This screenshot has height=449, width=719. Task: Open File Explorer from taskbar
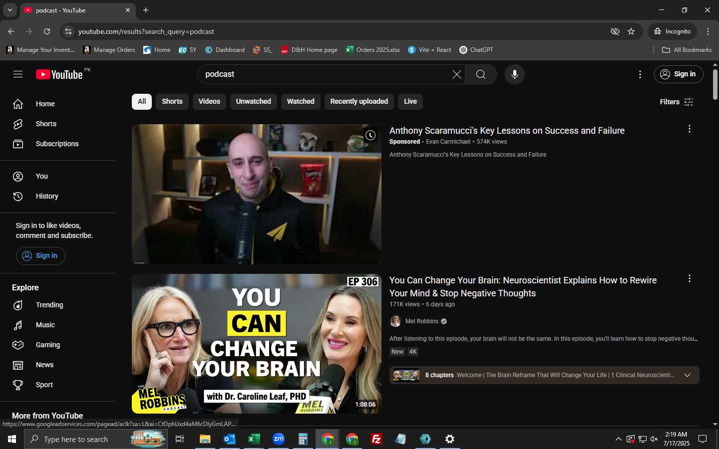[205, 439]
